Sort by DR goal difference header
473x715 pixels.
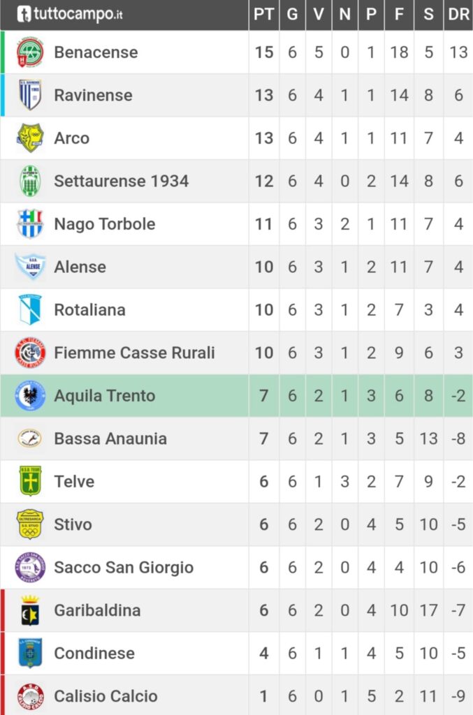tap(458, 15)
